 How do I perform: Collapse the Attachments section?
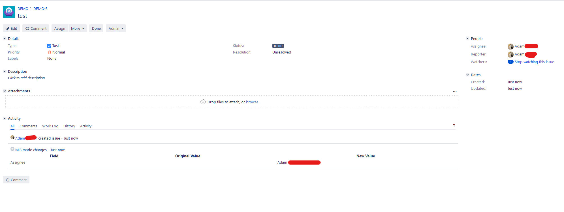[x=5, y=91]
